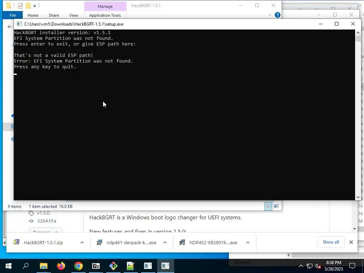Click the setup.exe path title text

(x=74, y=24)
